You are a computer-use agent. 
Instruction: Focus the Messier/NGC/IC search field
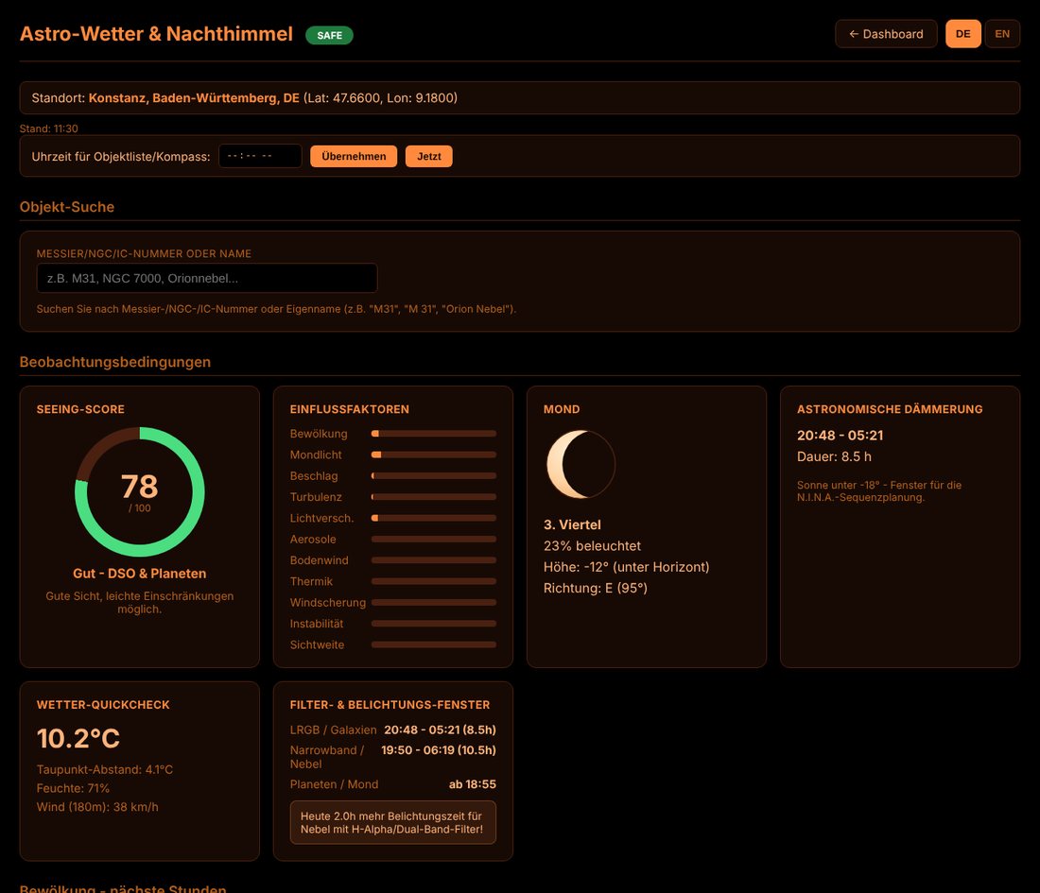tap(207, 278)
